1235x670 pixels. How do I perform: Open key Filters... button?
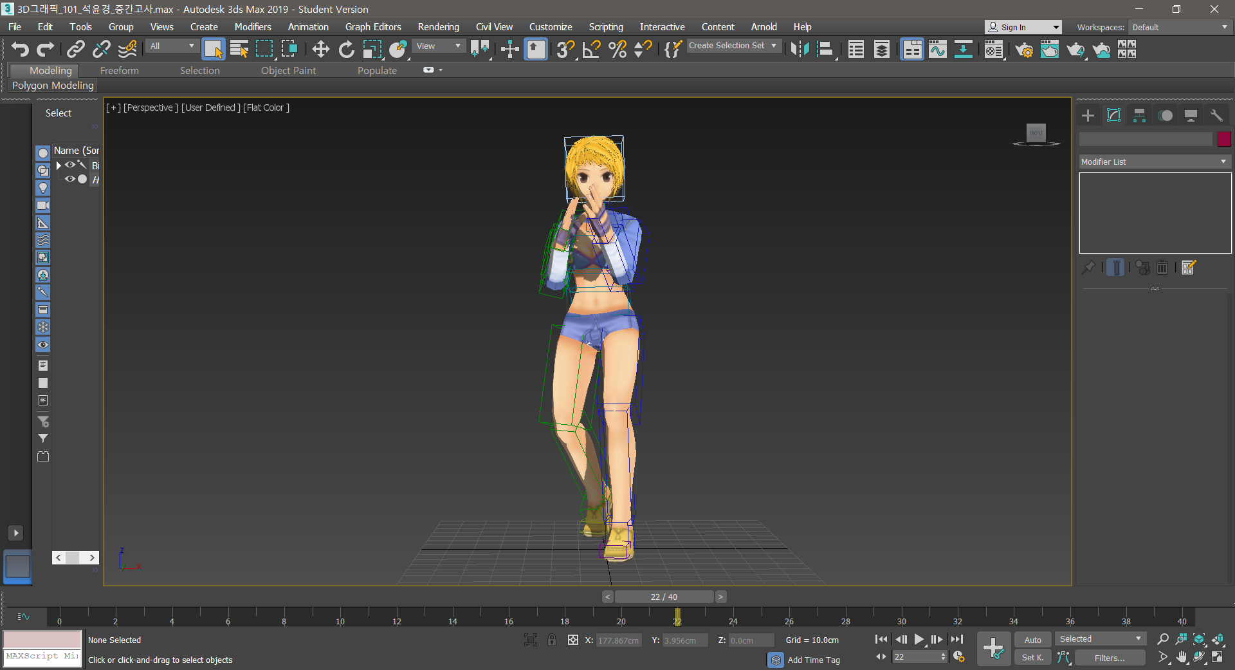click(x=1110, y=658)
